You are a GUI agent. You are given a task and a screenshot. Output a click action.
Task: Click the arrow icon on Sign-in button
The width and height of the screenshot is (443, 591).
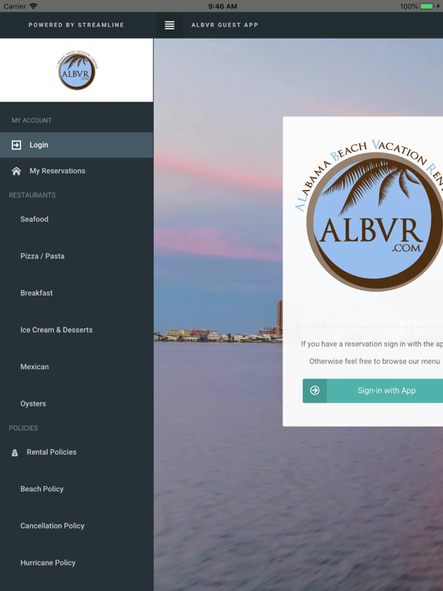pos(315,390)
